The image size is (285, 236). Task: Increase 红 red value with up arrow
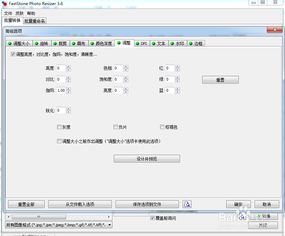click(x=178, y=67)
